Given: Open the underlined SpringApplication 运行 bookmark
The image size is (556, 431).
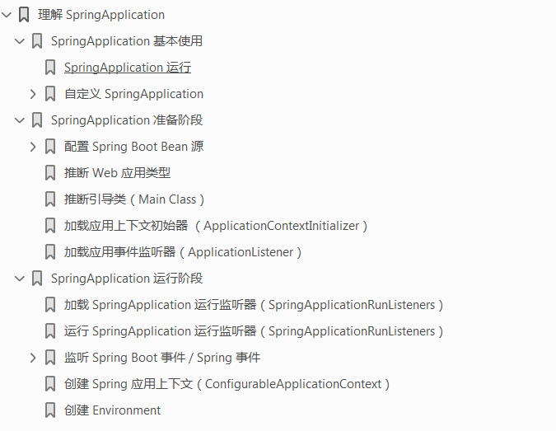Looking at the screenshot, I should tap(128, 68).
